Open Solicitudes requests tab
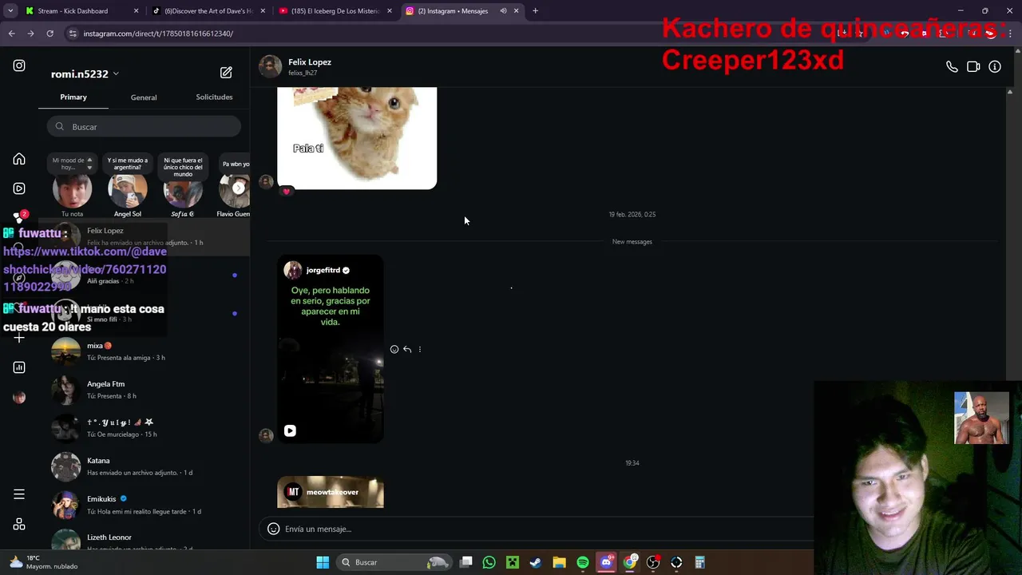Viewport: 1022px width, 575px height. point(214,97)
